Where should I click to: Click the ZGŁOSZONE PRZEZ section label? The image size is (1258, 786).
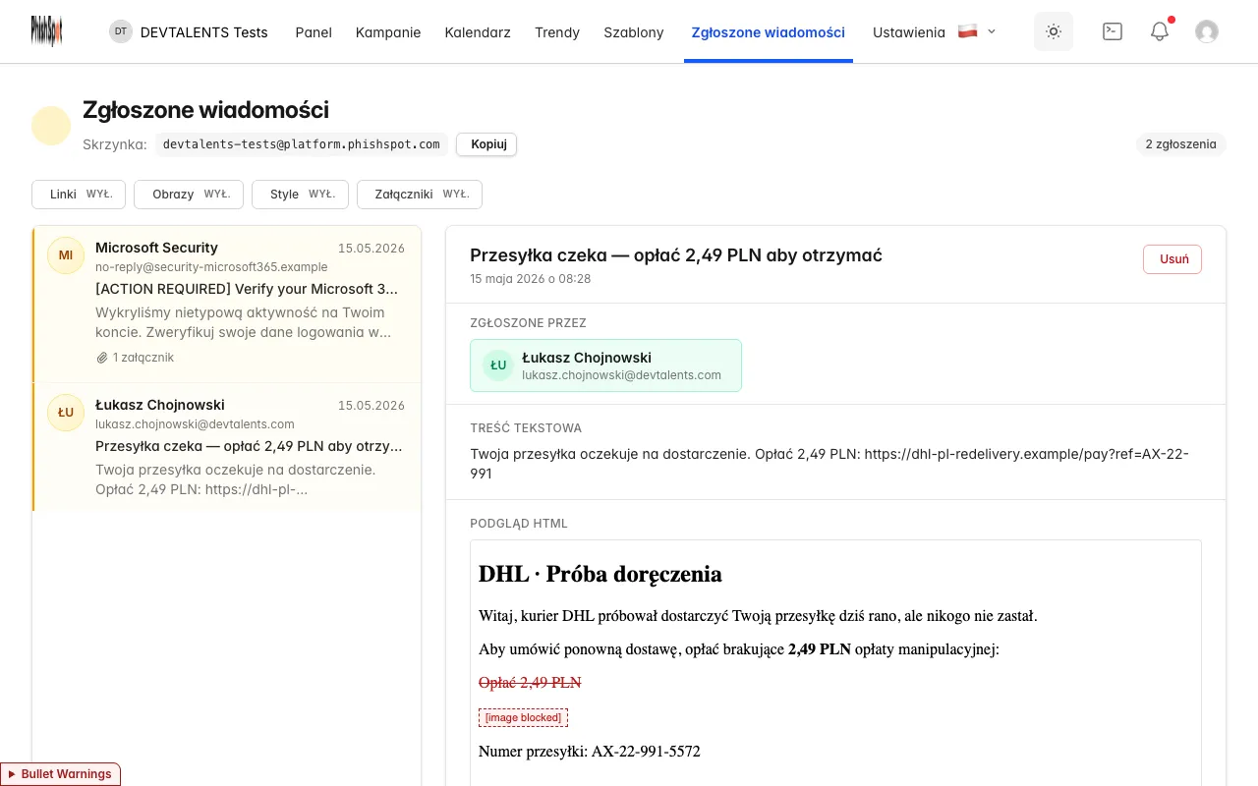point(528,323)
